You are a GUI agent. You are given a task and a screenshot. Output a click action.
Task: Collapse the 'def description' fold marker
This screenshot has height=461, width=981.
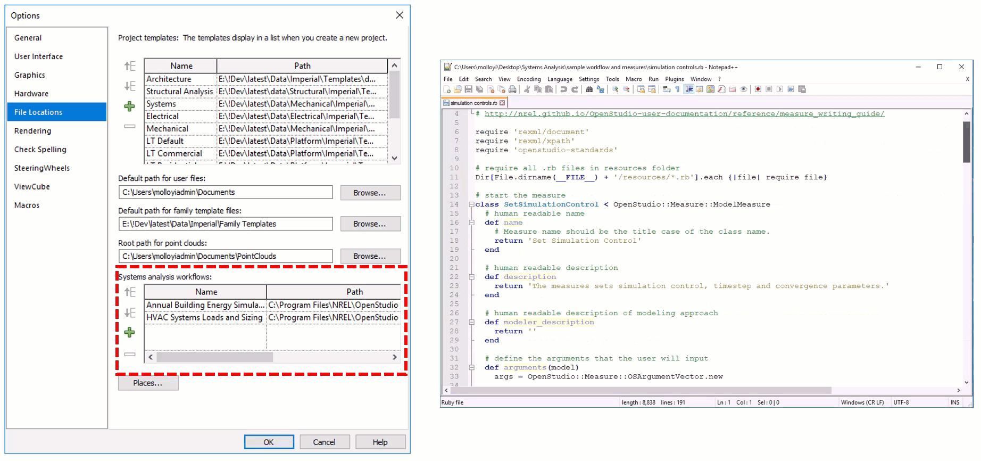tap(471, 277)
